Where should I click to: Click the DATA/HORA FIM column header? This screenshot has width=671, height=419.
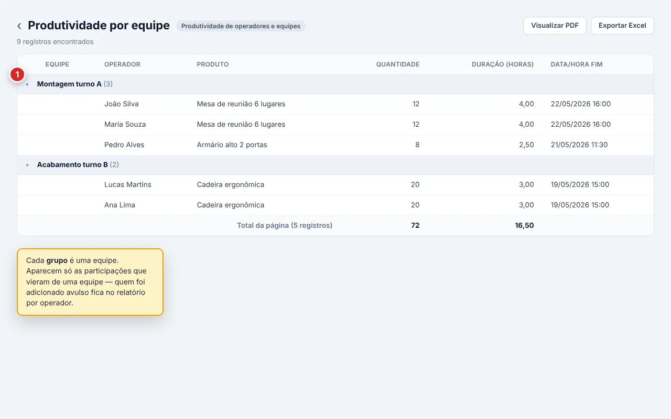pos(577,64)
